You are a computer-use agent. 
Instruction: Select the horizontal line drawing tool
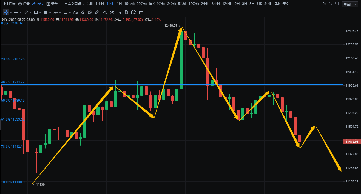pyautogui.click(x=16, y=12)
